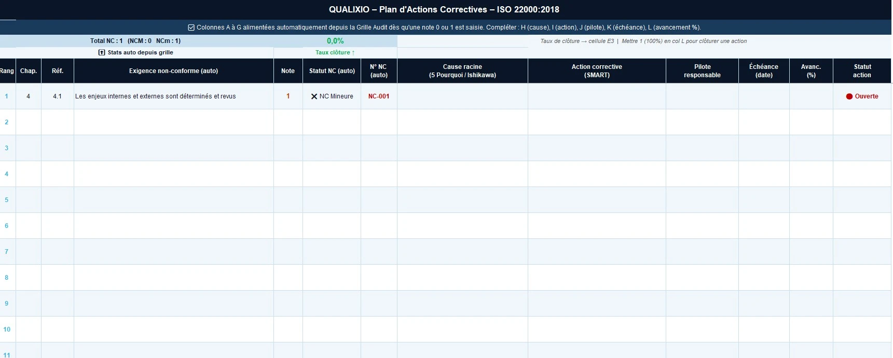Select the orange Note value '1' in row 1
The width and height of the screenshot is (893, 358).
pos(288,96)
